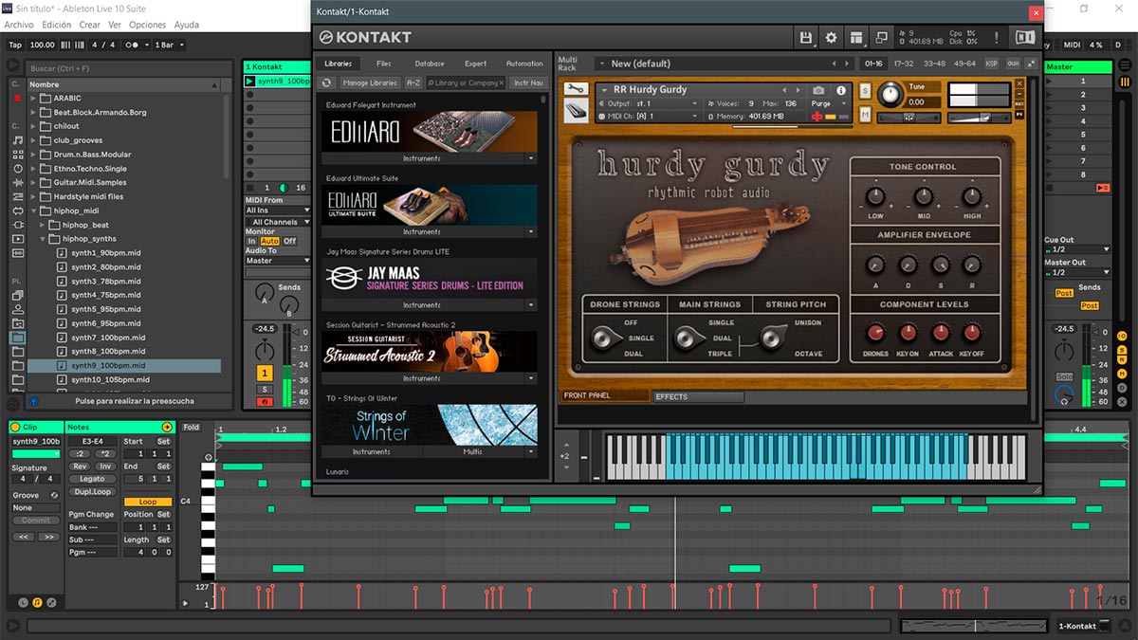This screenshot has height=640, width=1138.
Task: Open Instruments category icon in browser sidebar
Action: [17, 168]
